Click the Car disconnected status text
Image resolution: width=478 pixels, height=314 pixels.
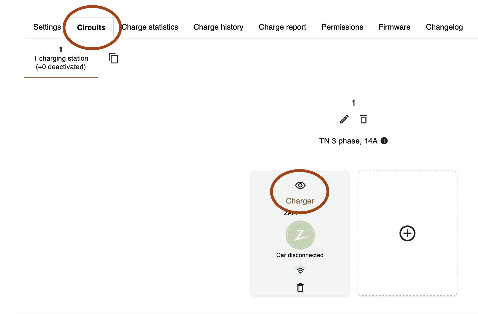(x=300, y=255)
